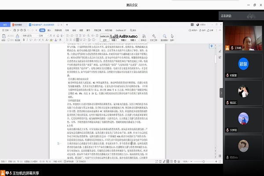Click the location pin icon beside document

(212, 46)
